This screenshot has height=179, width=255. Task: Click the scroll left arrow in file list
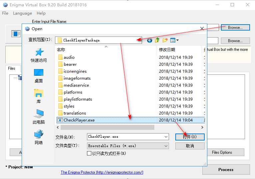pos(58,127)
